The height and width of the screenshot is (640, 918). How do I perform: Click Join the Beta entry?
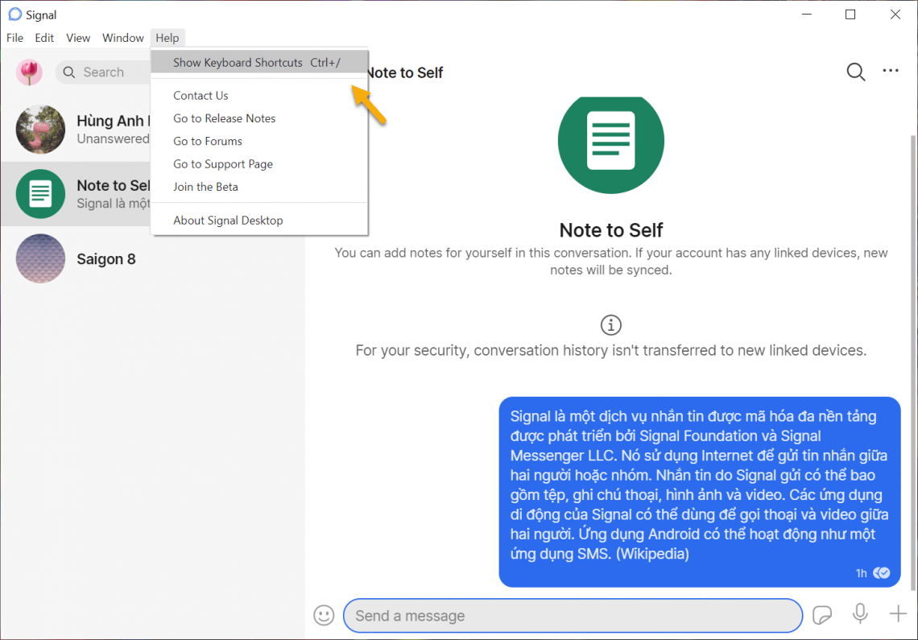[205, 187]
